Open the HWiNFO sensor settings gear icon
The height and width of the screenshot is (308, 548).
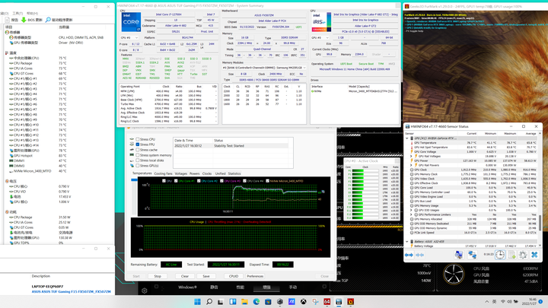click(x=523, y=255)
